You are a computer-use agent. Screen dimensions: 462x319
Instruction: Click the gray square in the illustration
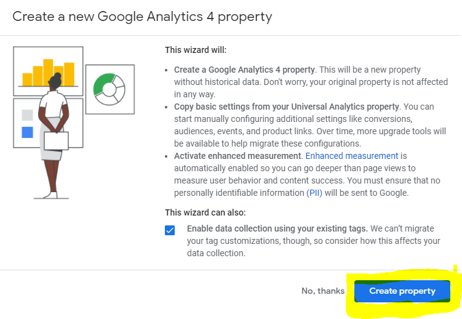[x=27, y=115]
